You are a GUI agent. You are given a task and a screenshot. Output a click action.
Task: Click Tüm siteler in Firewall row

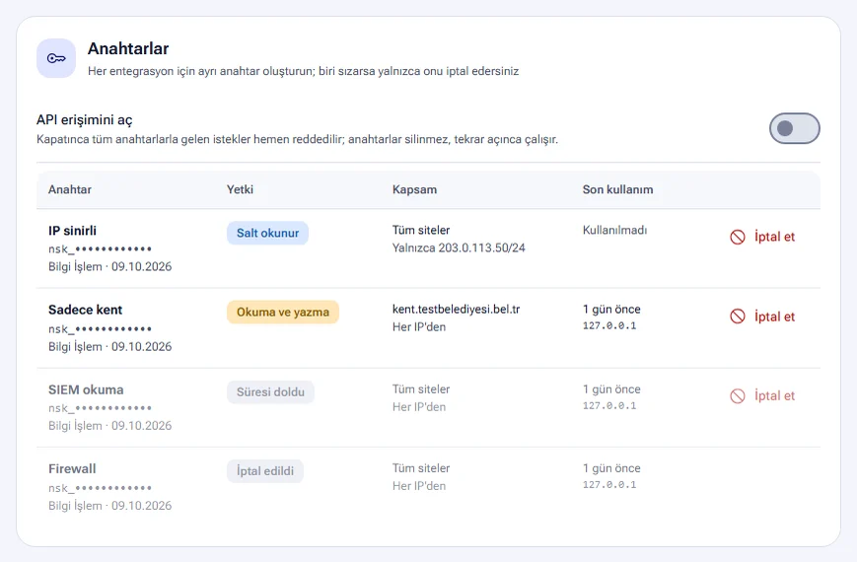(x=421, y=468)
